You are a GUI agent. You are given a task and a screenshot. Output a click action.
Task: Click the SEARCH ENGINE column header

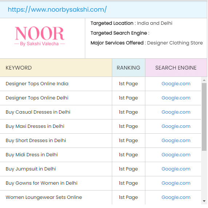pyautogui.click(x=176, y=68)
